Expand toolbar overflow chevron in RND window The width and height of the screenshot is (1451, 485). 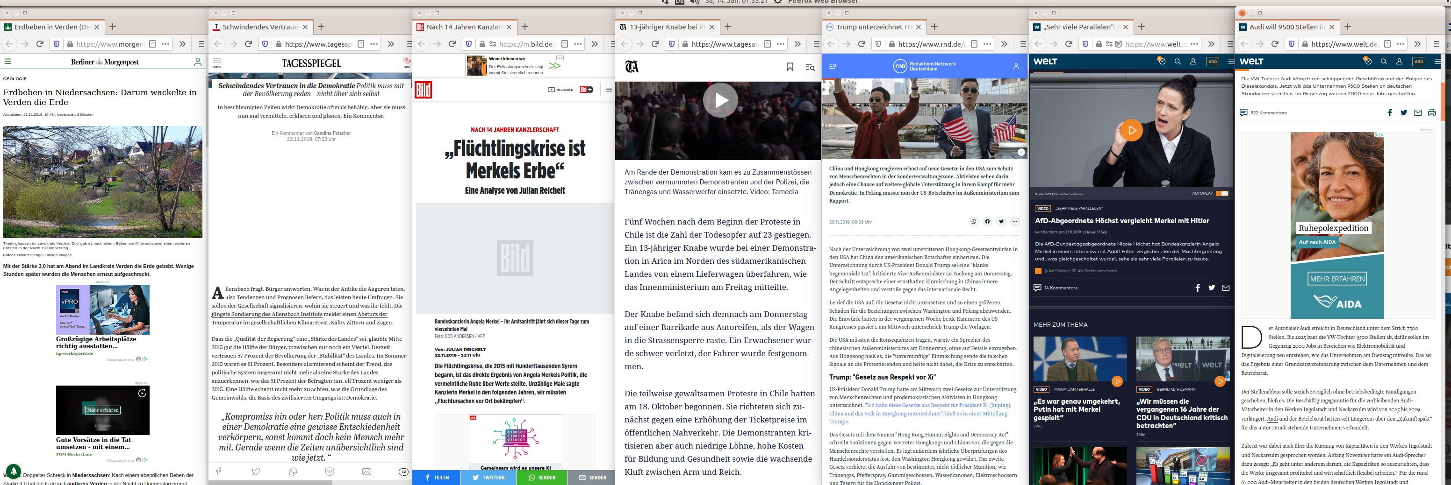point(1004,44)
